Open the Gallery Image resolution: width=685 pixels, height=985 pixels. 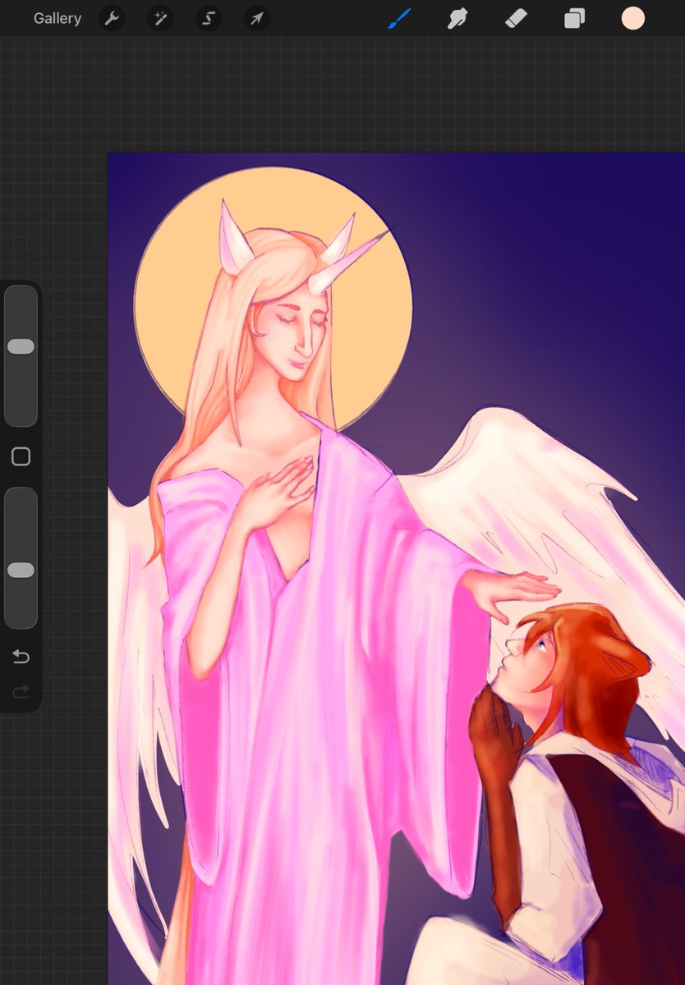pos(57,18)
